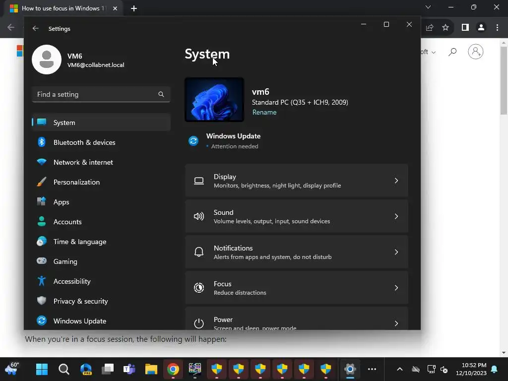Click the Gaming controller icon
This screenshot has height=381, width=508.
(x=42, y=261)
